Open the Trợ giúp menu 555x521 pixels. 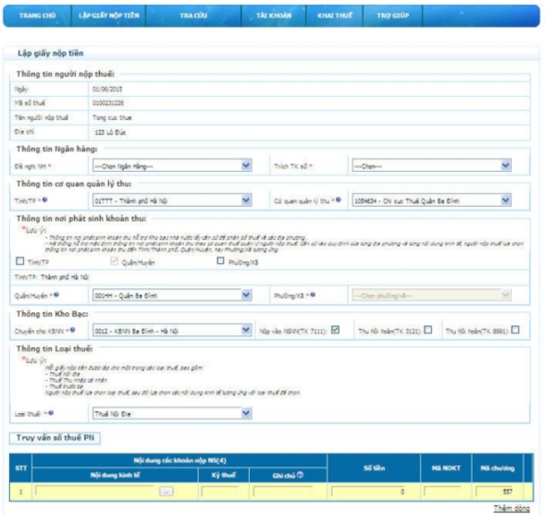[x=393, y=16]
